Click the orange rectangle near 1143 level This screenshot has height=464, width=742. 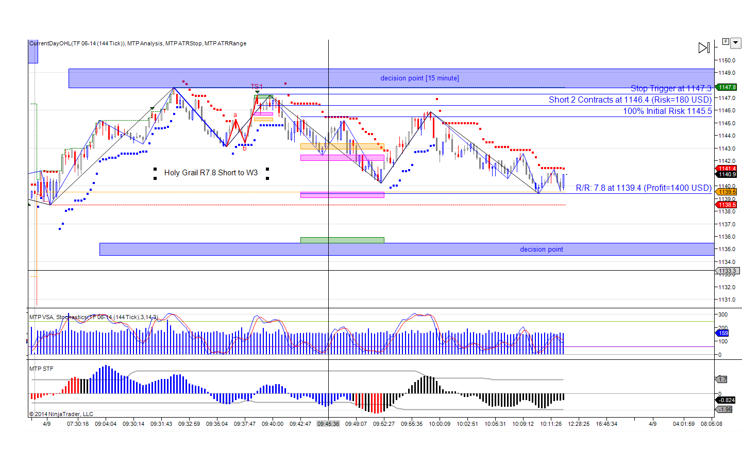tap(342, 146)
